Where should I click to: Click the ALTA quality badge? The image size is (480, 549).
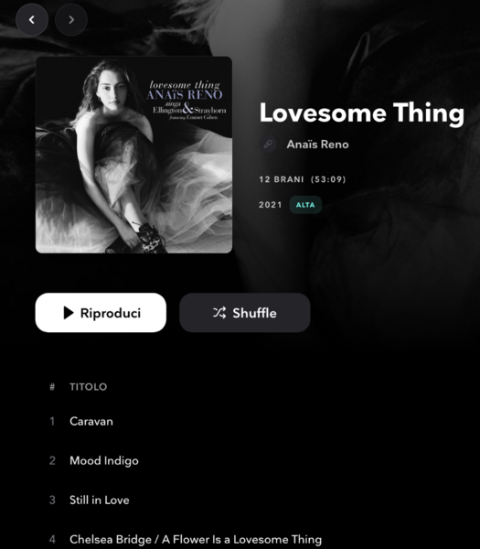pos(305,205)
